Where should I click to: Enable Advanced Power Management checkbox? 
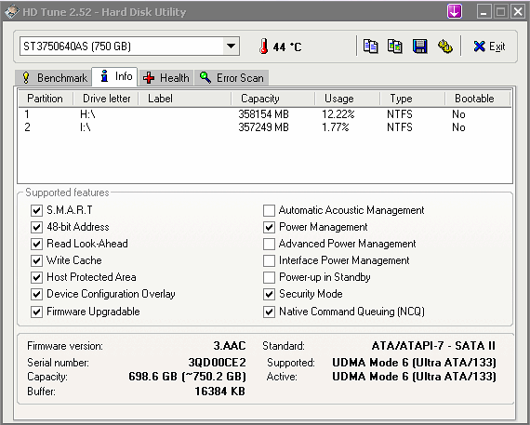coord(269,244)
